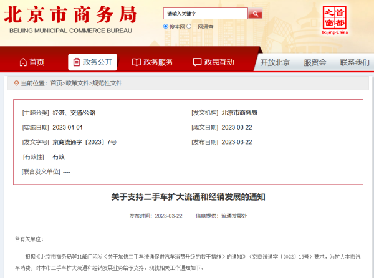Viewport: 374px width, 278px height.
Task: Click the book icon beside 政务服务
Action: (x=137, y=62)
